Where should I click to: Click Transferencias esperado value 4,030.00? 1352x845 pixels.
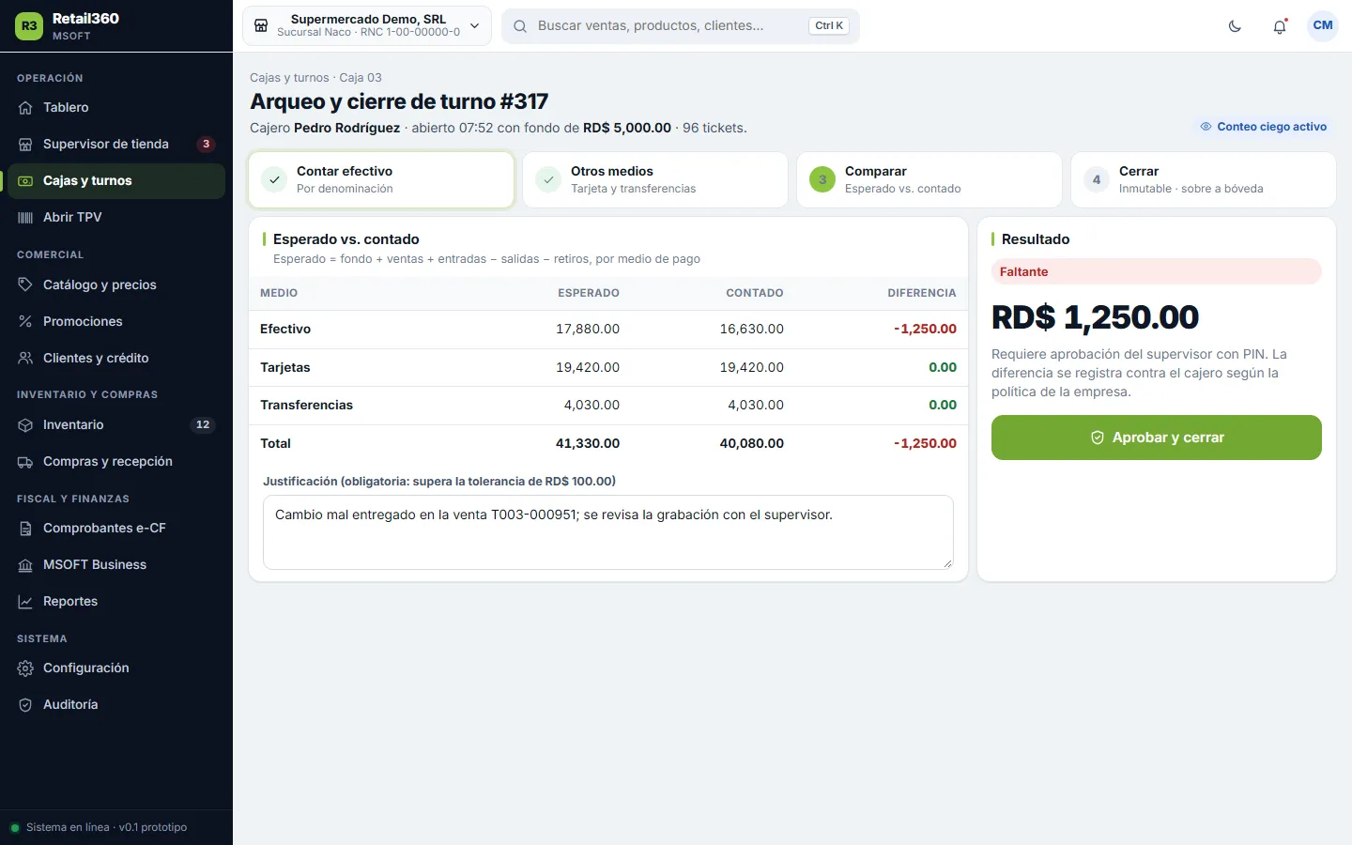(x=591, y=406)
